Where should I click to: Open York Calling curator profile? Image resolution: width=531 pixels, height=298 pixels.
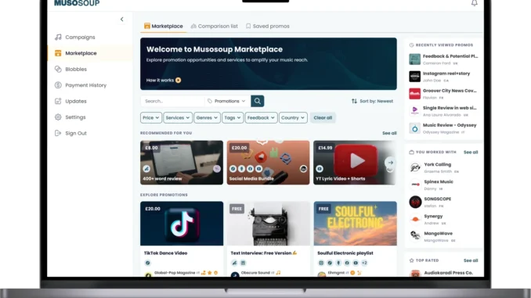[x=443, y=167]
